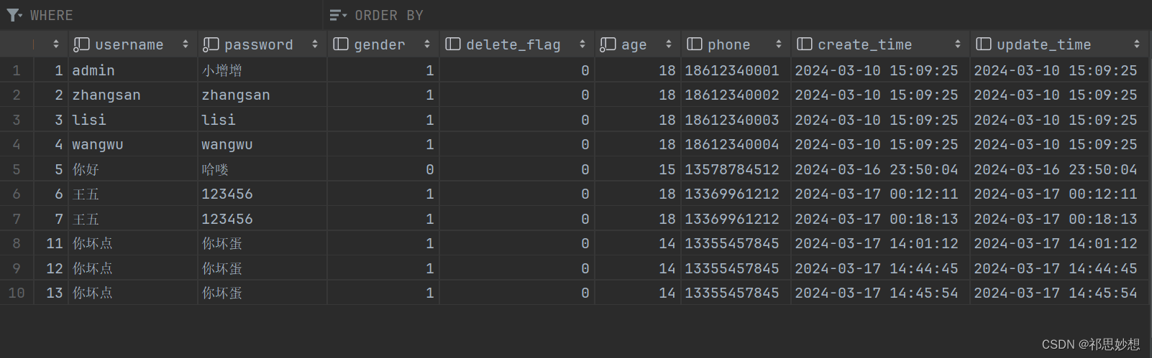Toggle sort arrows on update_time column
This screenshot has width=1152, height=358.
[1137, 44]
